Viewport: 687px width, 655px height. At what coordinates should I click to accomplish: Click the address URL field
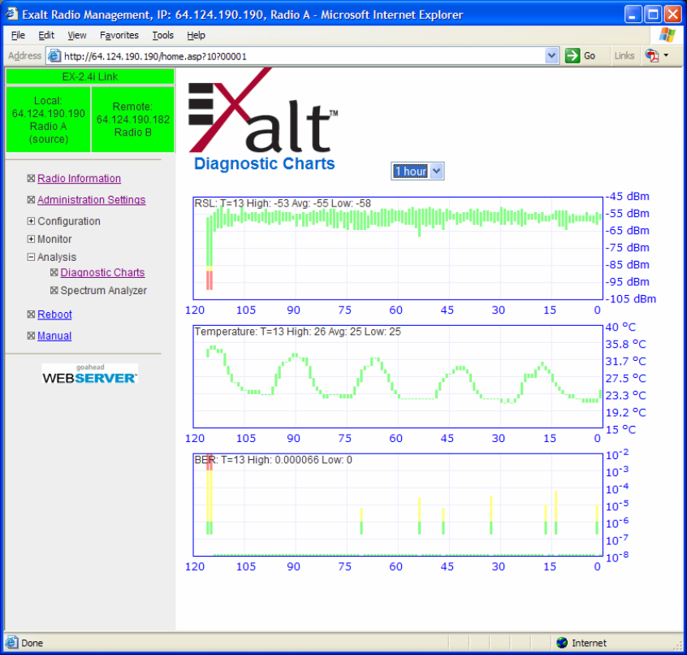coord(302,56)
